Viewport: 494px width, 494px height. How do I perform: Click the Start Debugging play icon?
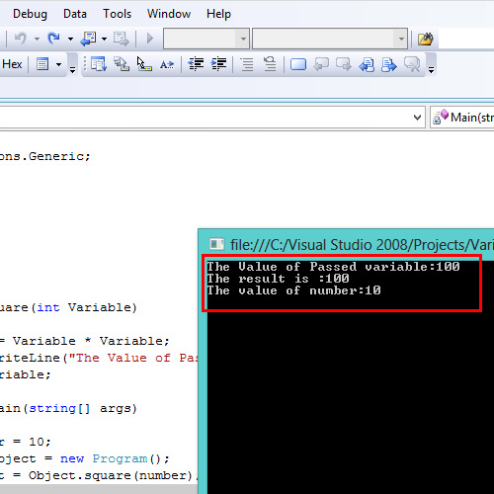coord(150,39)
